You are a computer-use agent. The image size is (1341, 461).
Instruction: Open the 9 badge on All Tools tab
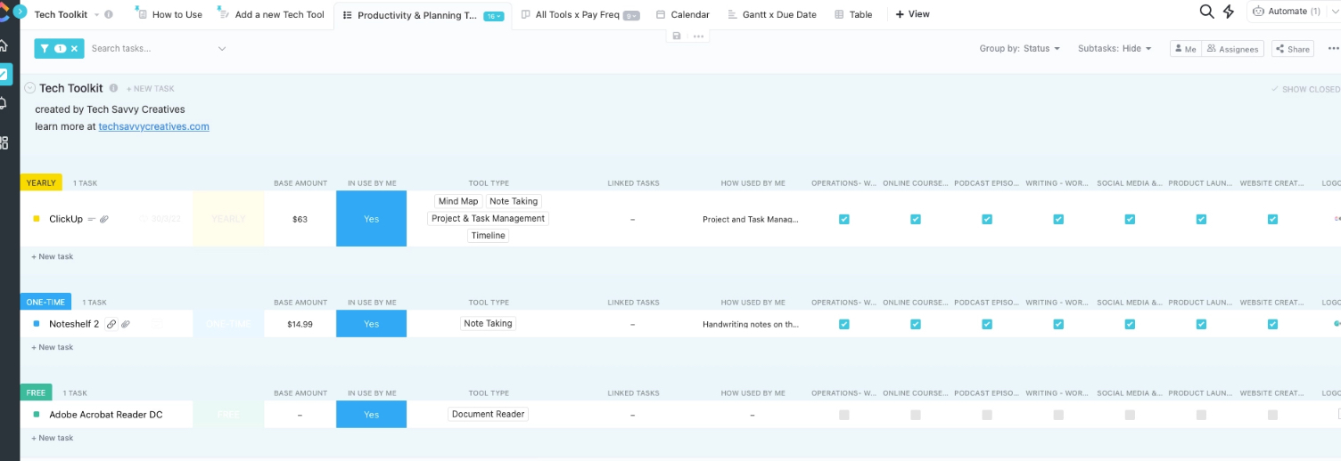[631, 16]
